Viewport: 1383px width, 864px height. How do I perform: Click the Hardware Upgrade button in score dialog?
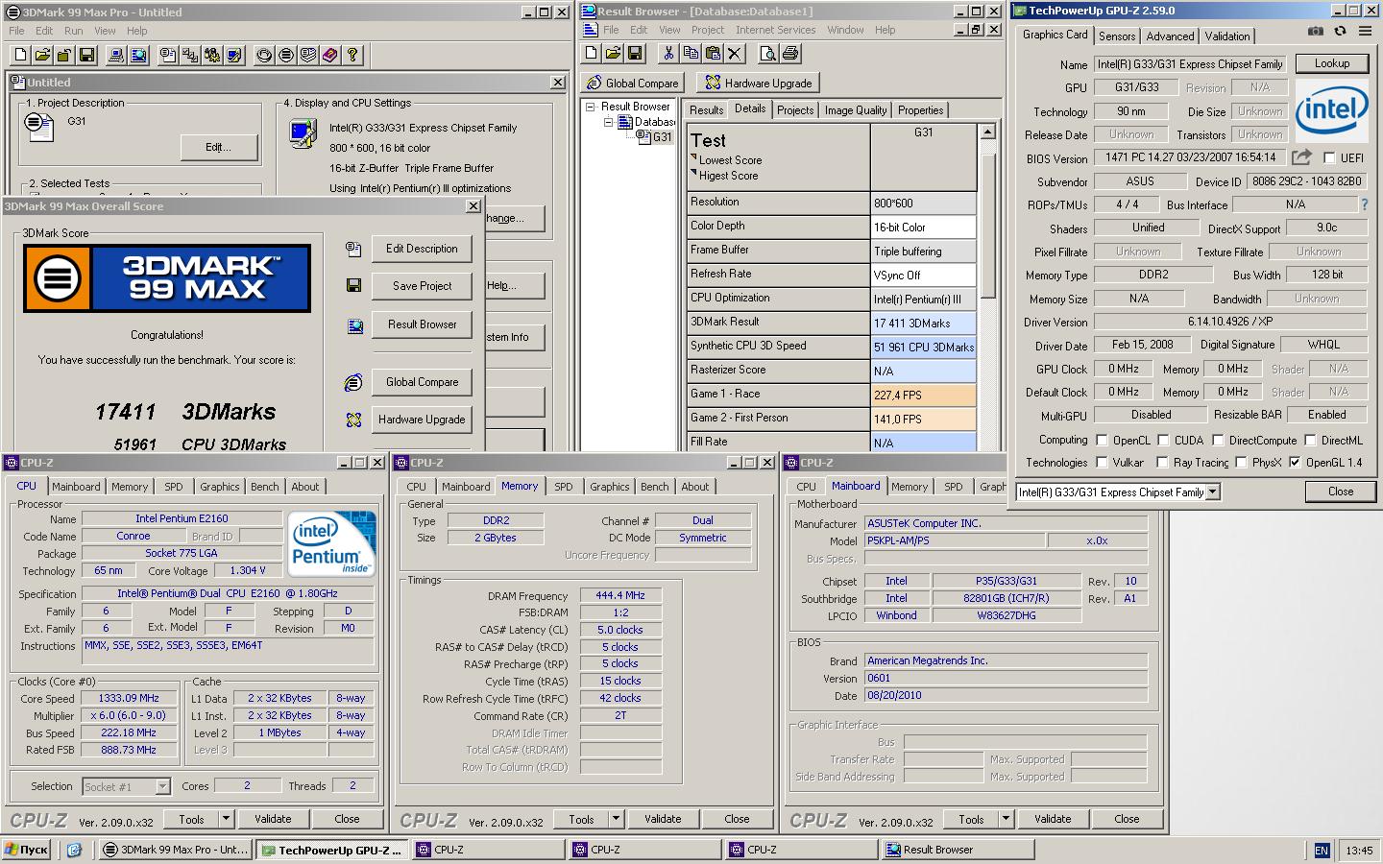422,420
